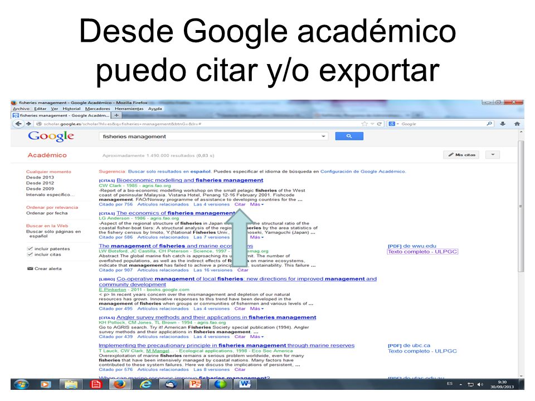Image resolution: width=535 pixels, height=401 pixels.
Task: Click the blue Google search button
Action: (349, 136)
